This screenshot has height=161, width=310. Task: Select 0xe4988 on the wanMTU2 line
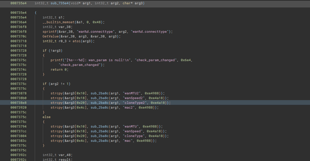152,93
